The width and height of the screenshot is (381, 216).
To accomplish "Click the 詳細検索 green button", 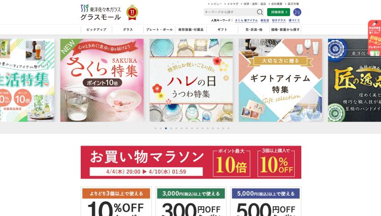I will click(x=278, y=12).
